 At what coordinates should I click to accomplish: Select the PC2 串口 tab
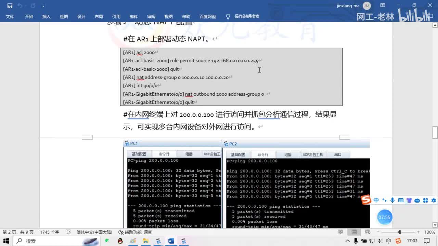coord(338,154)
